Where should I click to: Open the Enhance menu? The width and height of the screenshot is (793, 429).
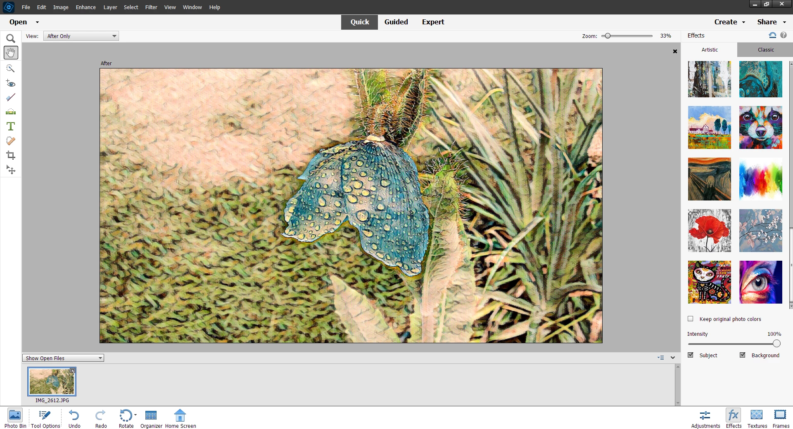click(x=85, y=7)
